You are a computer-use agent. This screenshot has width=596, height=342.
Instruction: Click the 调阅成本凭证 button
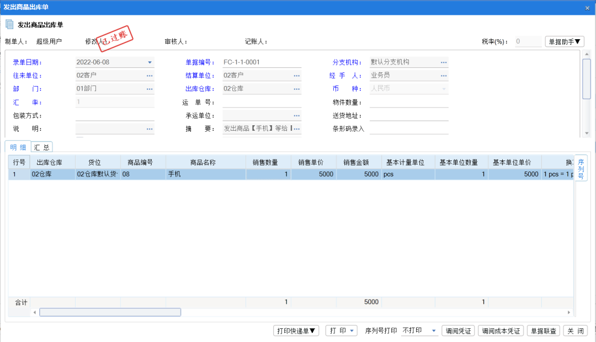[501, 330]
